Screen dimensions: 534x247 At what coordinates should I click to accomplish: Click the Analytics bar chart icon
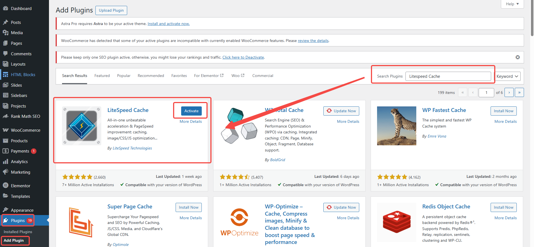pos(6,161)
